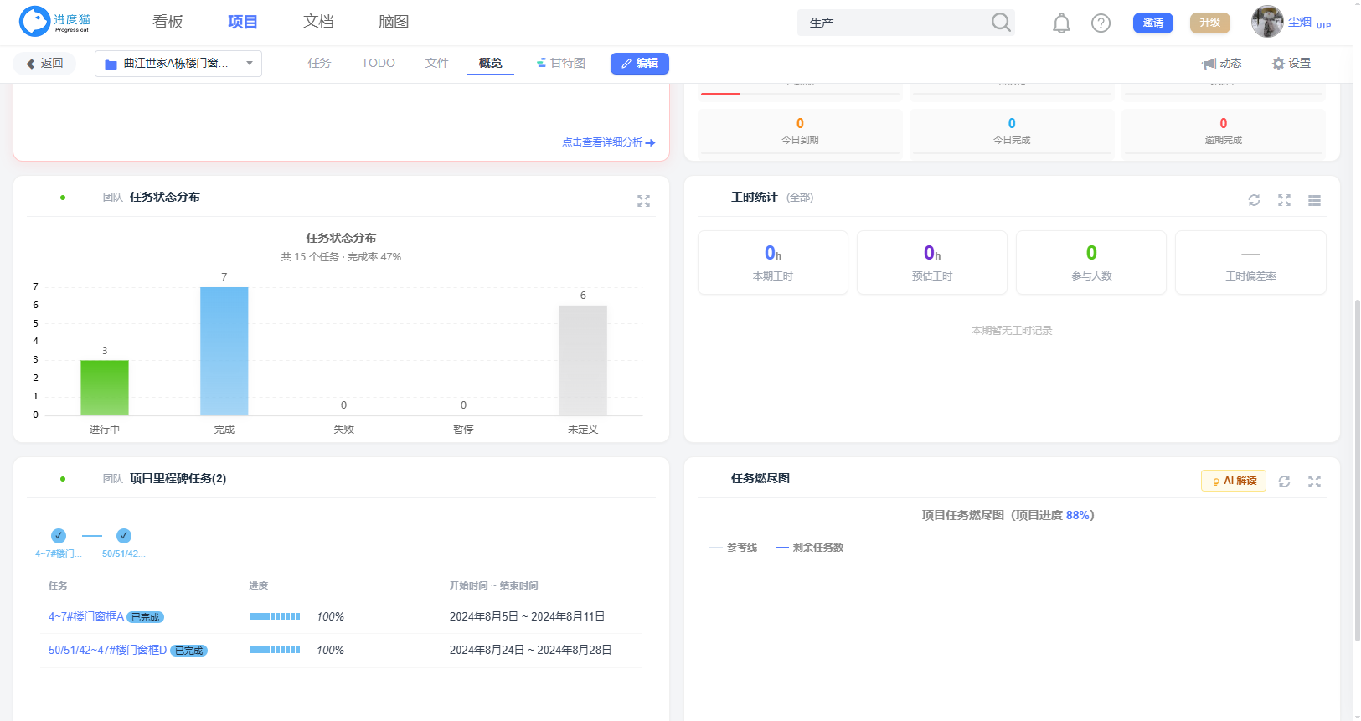
Task: Switch to the 任务 tab
Action: [x=319, y=63]
